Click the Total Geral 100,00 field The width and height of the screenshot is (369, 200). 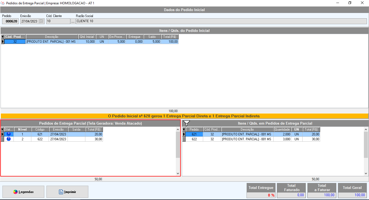[352, 195]
